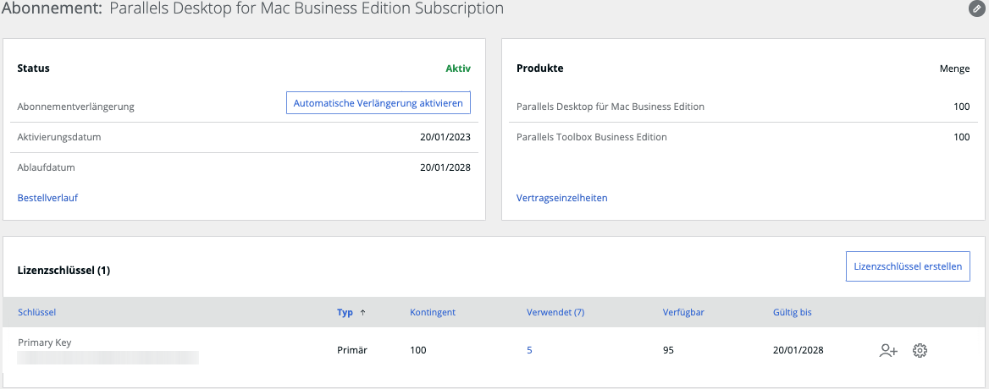Open the Vertragseinzelheiten link

(x=562, y=198)
